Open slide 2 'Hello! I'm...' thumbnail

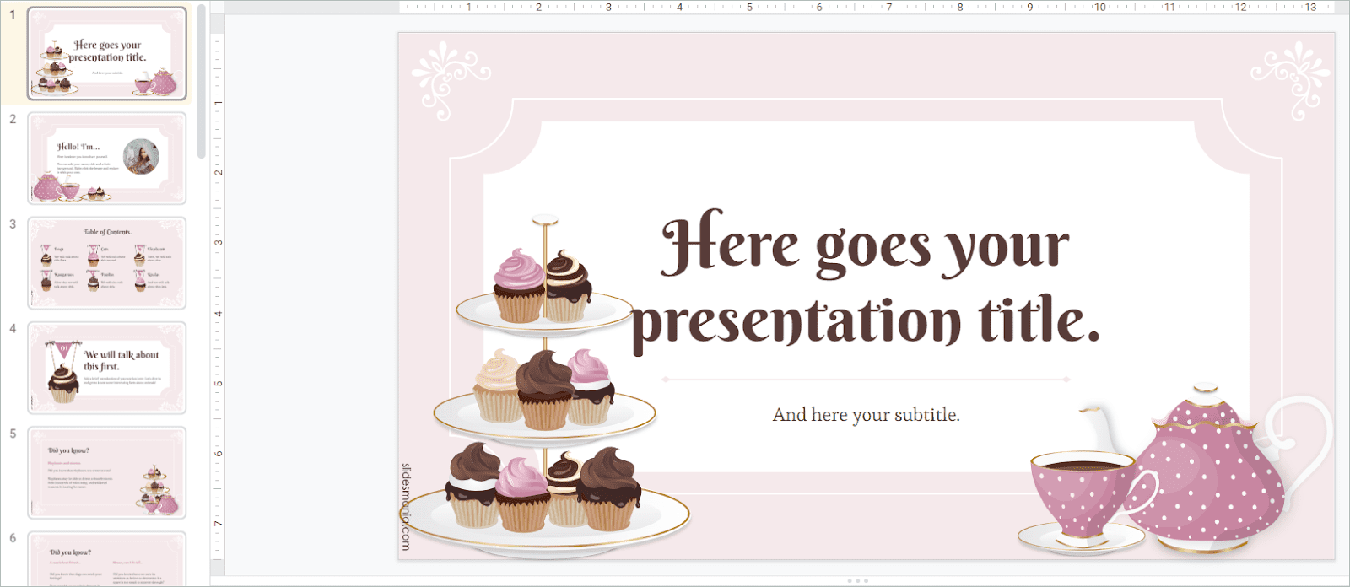(107, 159)
